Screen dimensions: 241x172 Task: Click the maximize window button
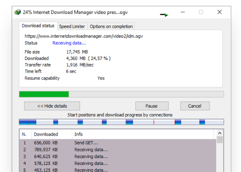(x=201, y=12)
